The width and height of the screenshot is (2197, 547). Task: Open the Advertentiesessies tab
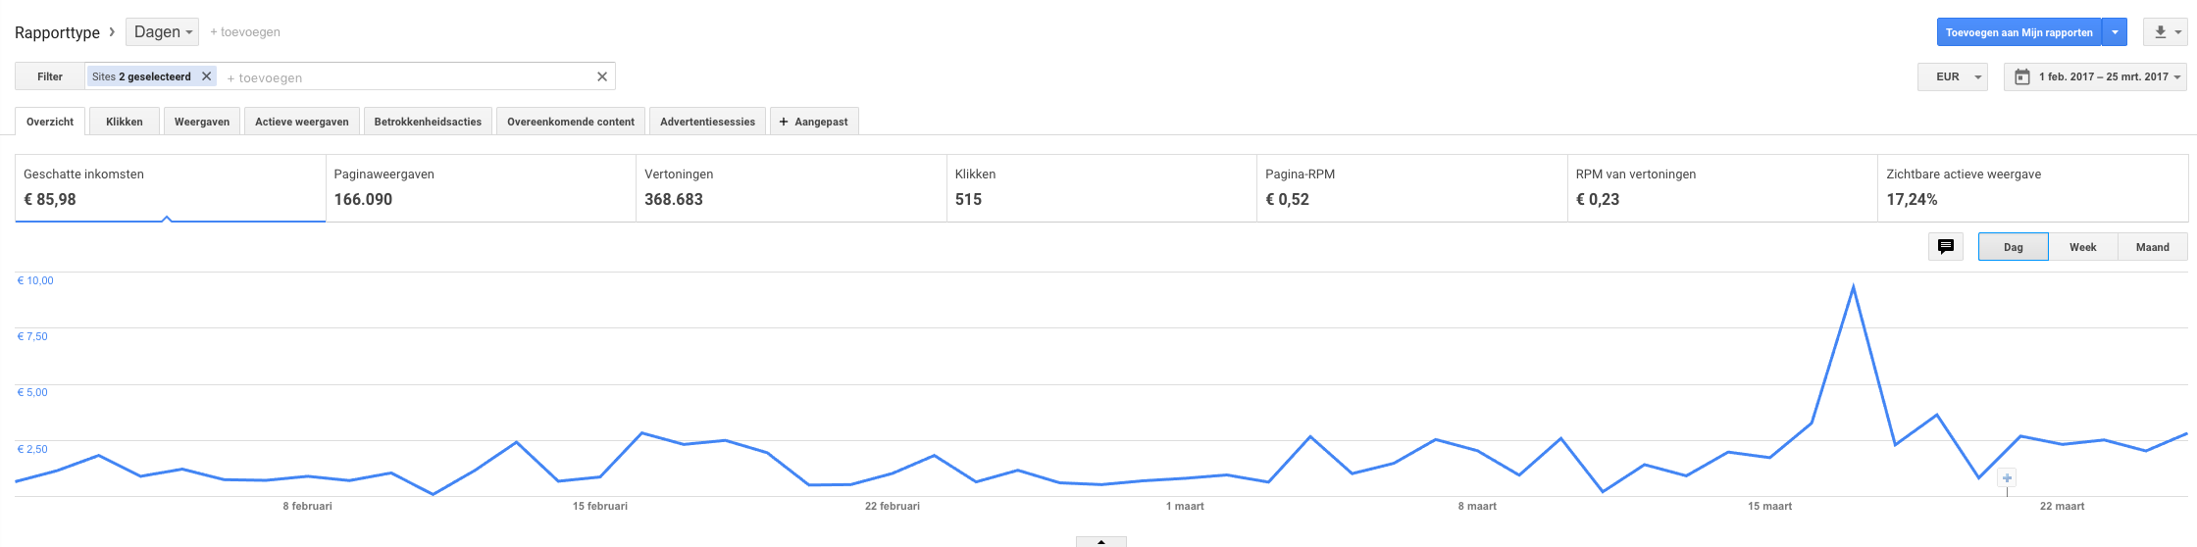tap(707, 122)
